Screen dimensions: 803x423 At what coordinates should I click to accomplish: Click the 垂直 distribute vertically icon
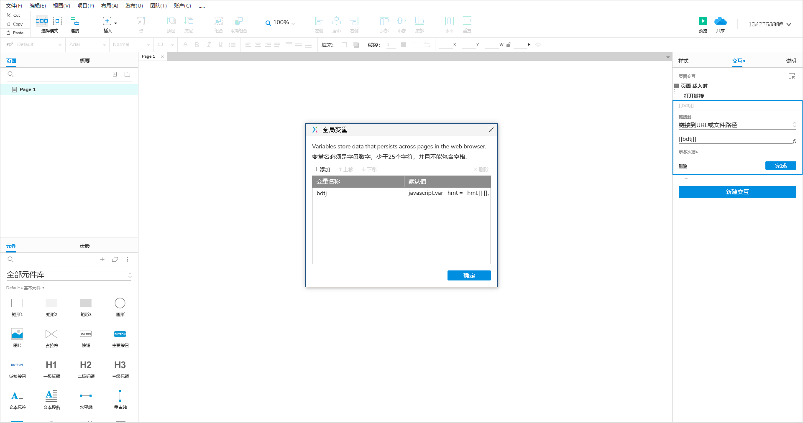[467, 21]
